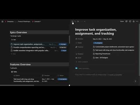Screen dimensions: 140x105
Task: Click the user avatar beside the comment box
Action: pos(76,68)
